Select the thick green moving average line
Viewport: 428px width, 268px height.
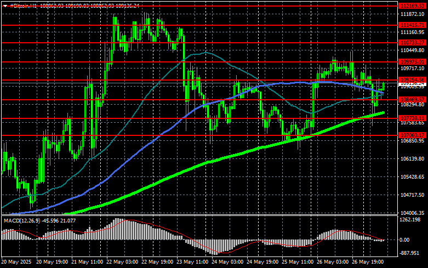pyautogui.click(x=219, y=159)
